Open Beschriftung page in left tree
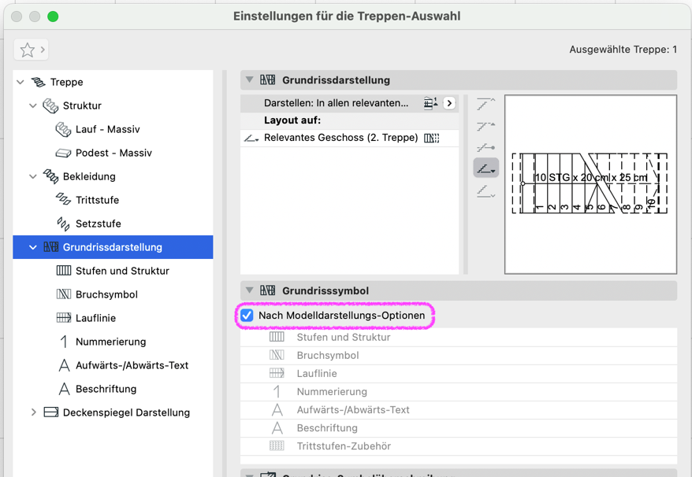 click(106, 390)
